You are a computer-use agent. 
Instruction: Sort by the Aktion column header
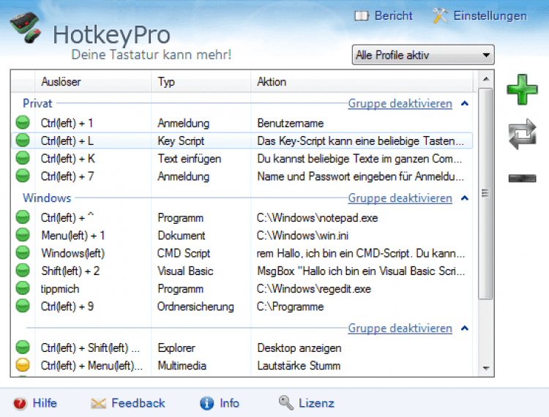point(362,81)
